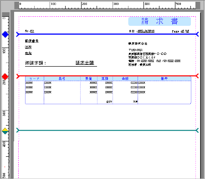Image resolution: width=205 pixels, height=179 pixels.
Task: Select second row XXXXX cell under 品名
Action: coord(48,87)
